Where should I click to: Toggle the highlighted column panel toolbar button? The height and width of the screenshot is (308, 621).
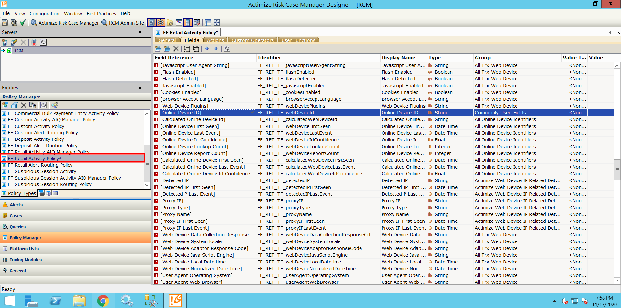pos(188,23)
